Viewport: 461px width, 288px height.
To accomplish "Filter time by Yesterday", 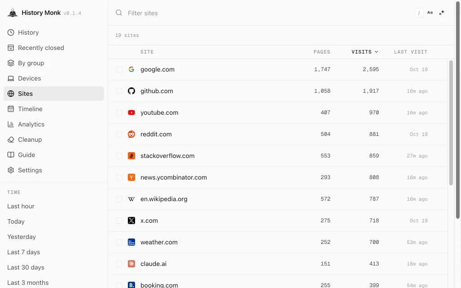I will pos(22,237).
